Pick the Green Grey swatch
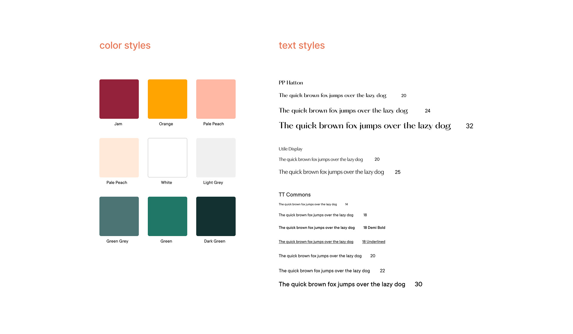The height and width of the screenshot is (334, 573). 119,216
